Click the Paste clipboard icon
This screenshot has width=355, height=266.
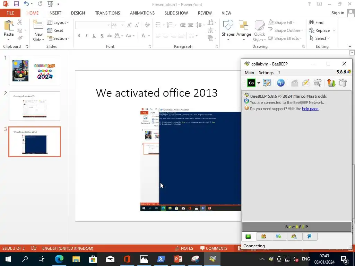[x=9, y=26]
